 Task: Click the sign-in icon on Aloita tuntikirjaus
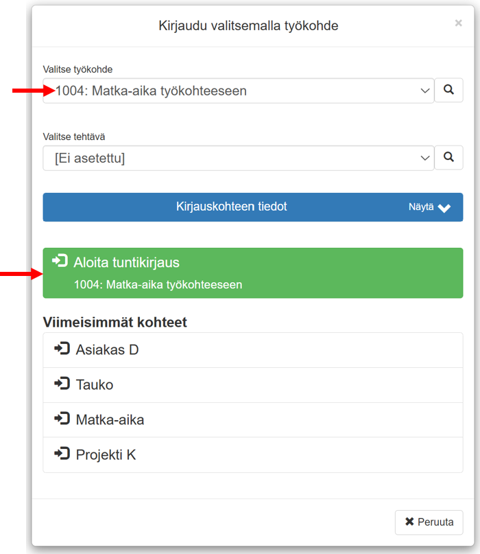click(x=60, y=261)
